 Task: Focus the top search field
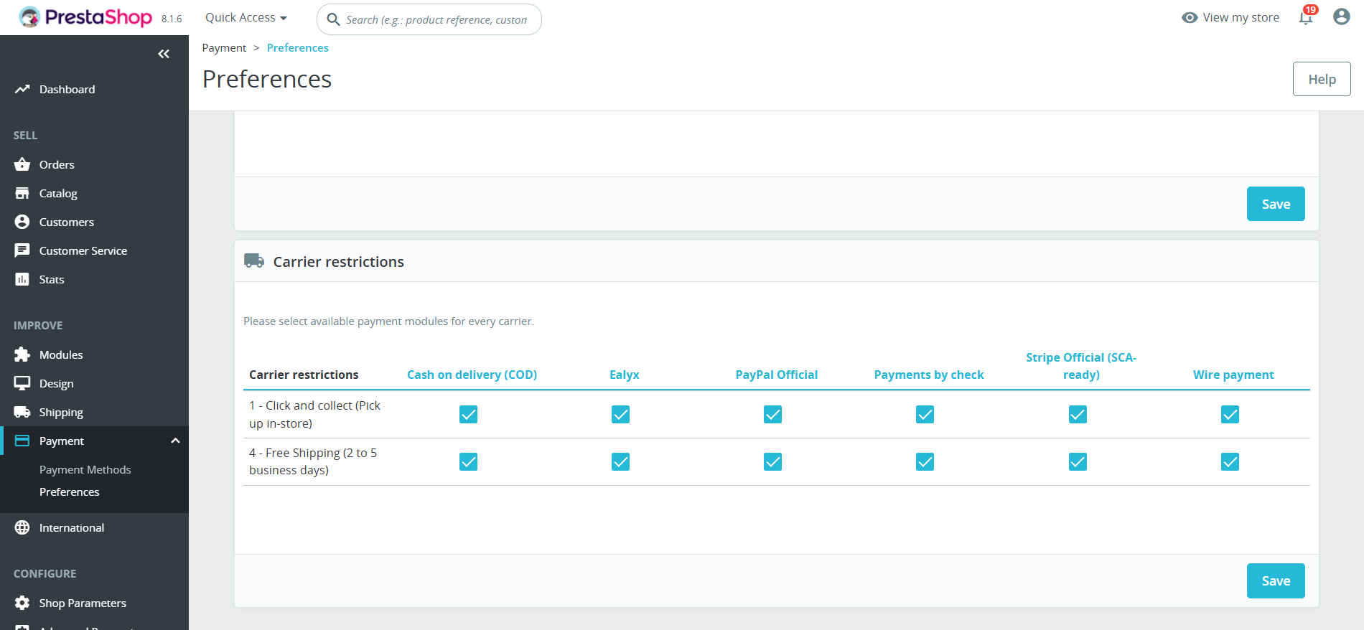(436, 19)
